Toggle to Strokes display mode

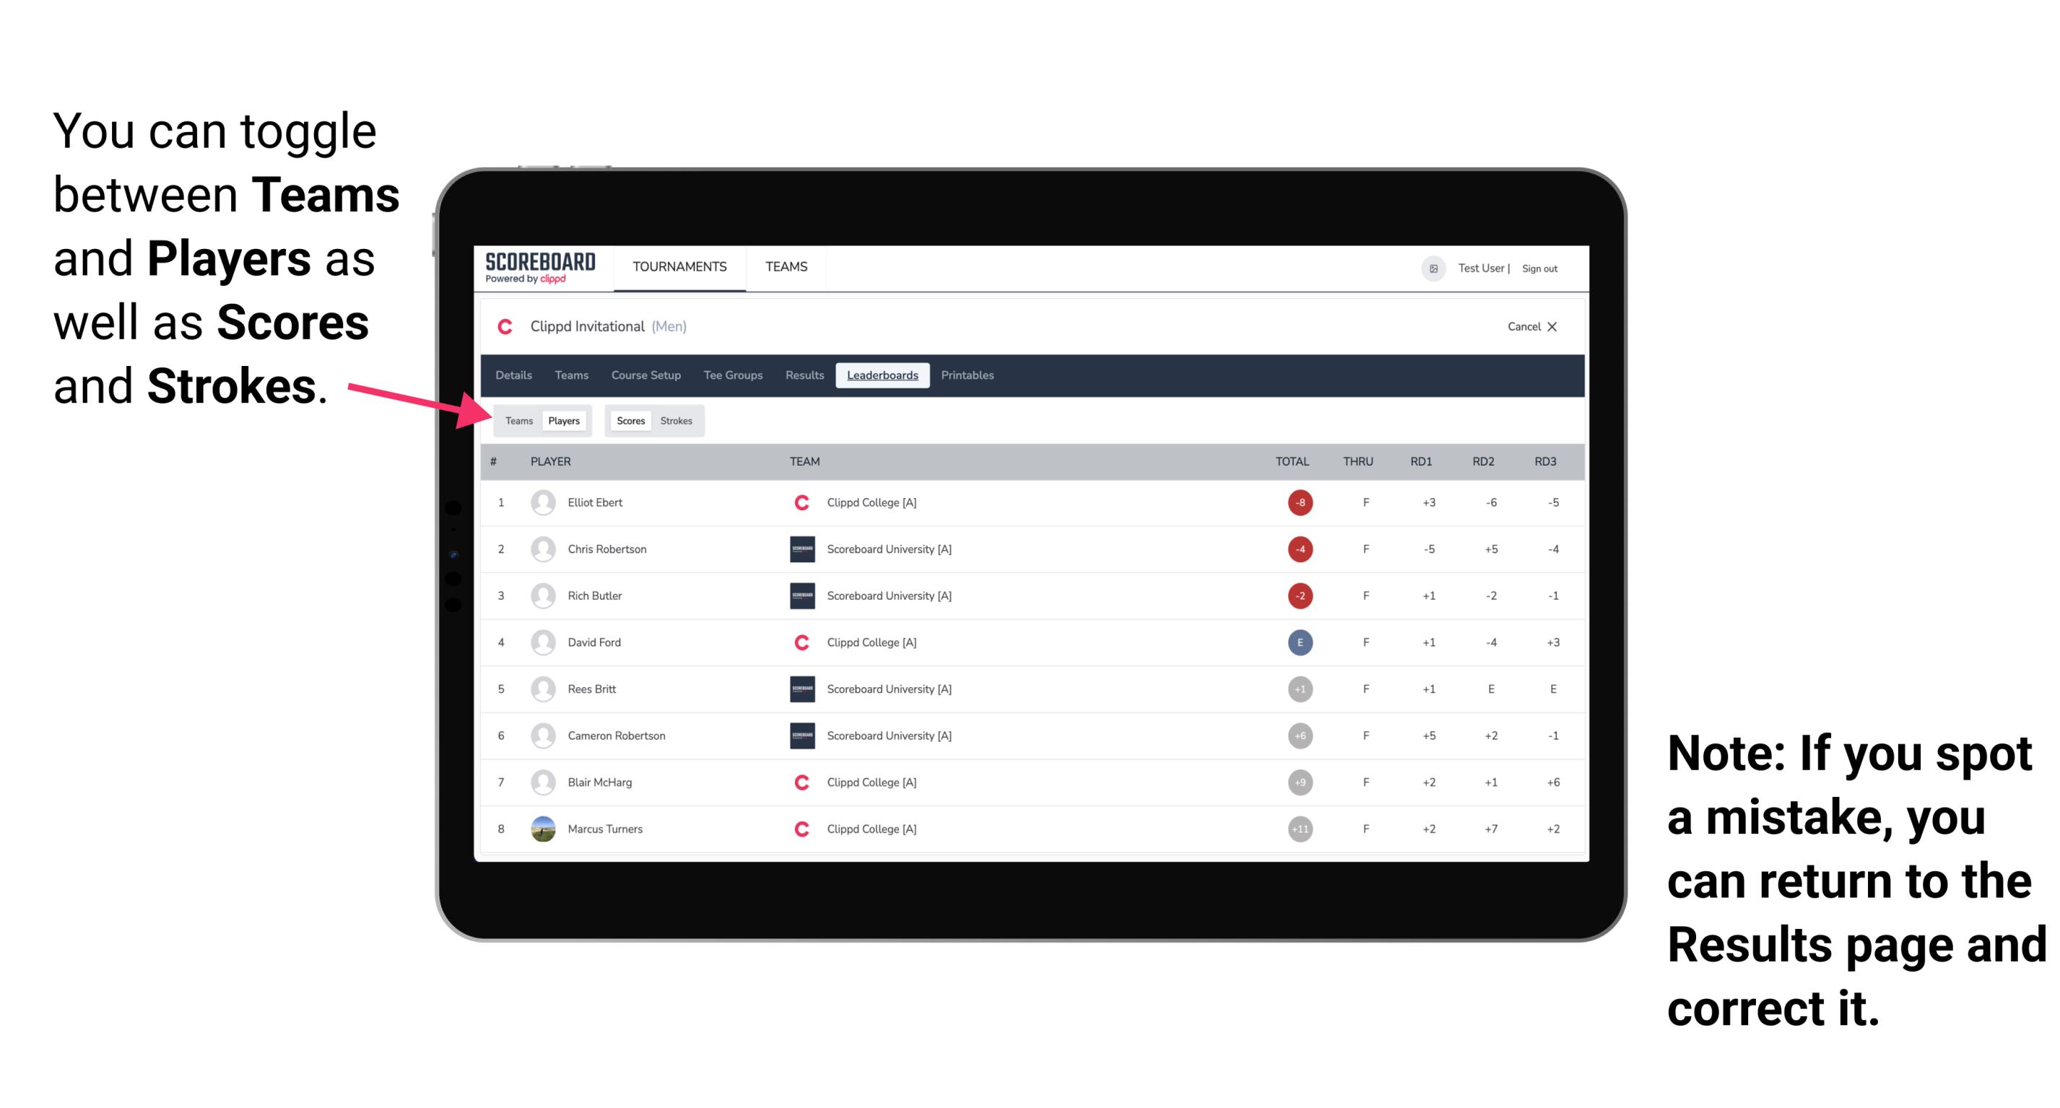click(x=678, y=420)
